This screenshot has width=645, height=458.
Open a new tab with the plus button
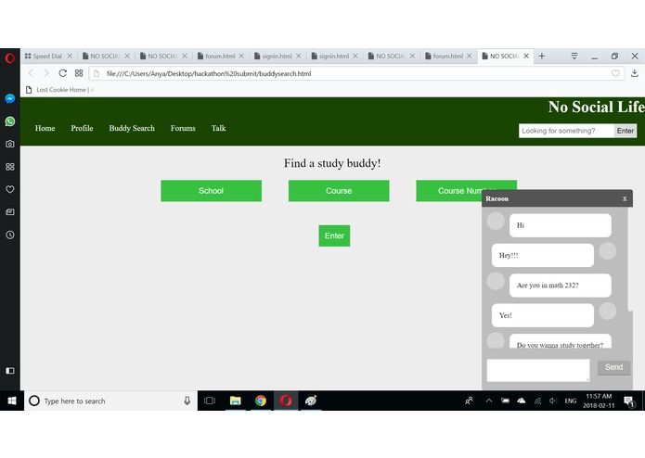pos(542,56)
